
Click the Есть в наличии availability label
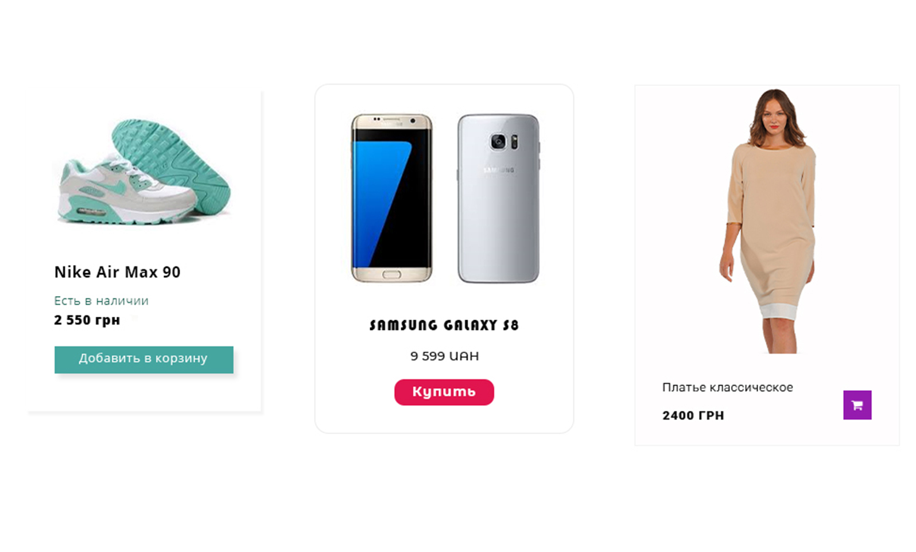101,301
